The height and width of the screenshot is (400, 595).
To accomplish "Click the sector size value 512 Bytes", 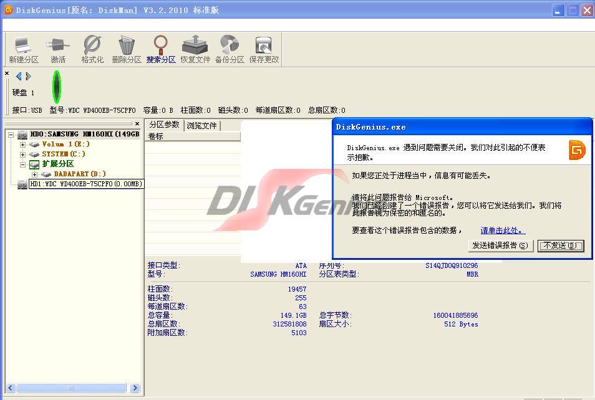I will click(461, 324).
